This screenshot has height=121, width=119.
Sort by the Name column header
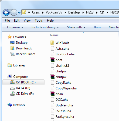click(54, 35)
